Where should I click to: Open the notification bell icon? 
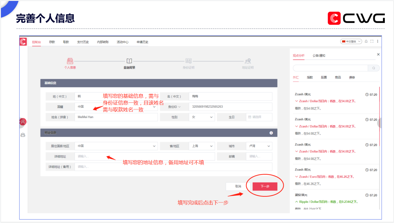click(x=366, y=41)
